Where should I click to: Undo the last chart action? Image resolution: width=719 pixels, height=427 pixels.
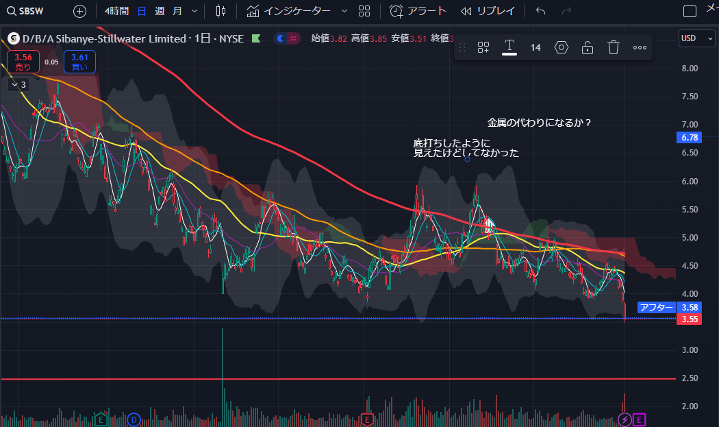tap(541, 11)
